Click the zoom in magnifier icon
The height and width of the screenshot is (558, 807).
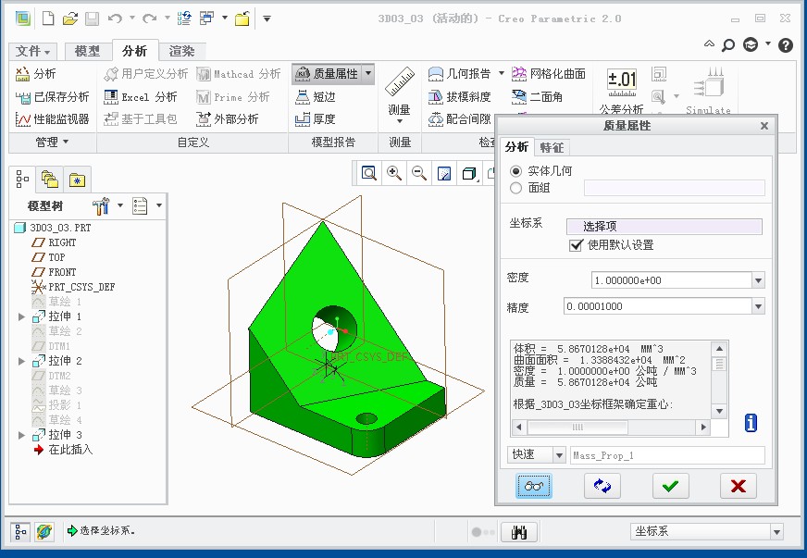pyautogui.click(x=394, y=173)
